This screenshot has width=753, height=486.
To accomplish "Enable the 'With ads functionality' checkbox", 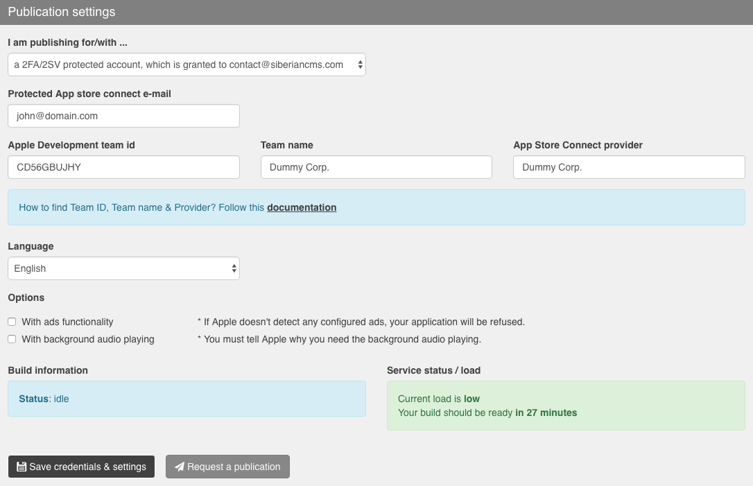I will tap(12, 322).
